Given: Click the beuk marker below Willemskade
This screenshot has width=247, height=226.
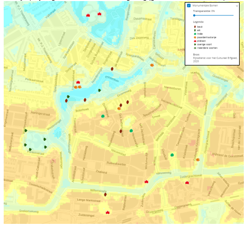Looking at the screenshot, I should tap(106, 194).
